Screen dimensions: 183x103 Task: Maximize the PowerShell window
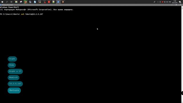176,5
